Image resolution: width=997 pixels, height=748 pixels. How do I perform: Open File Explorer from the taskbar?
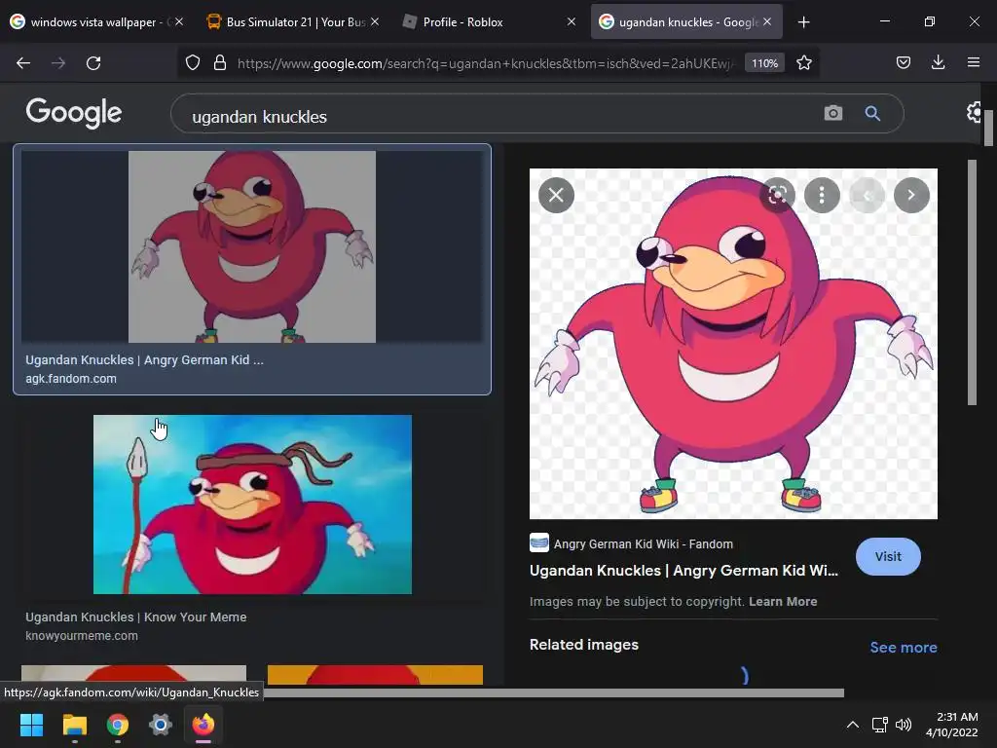point(74,725)
